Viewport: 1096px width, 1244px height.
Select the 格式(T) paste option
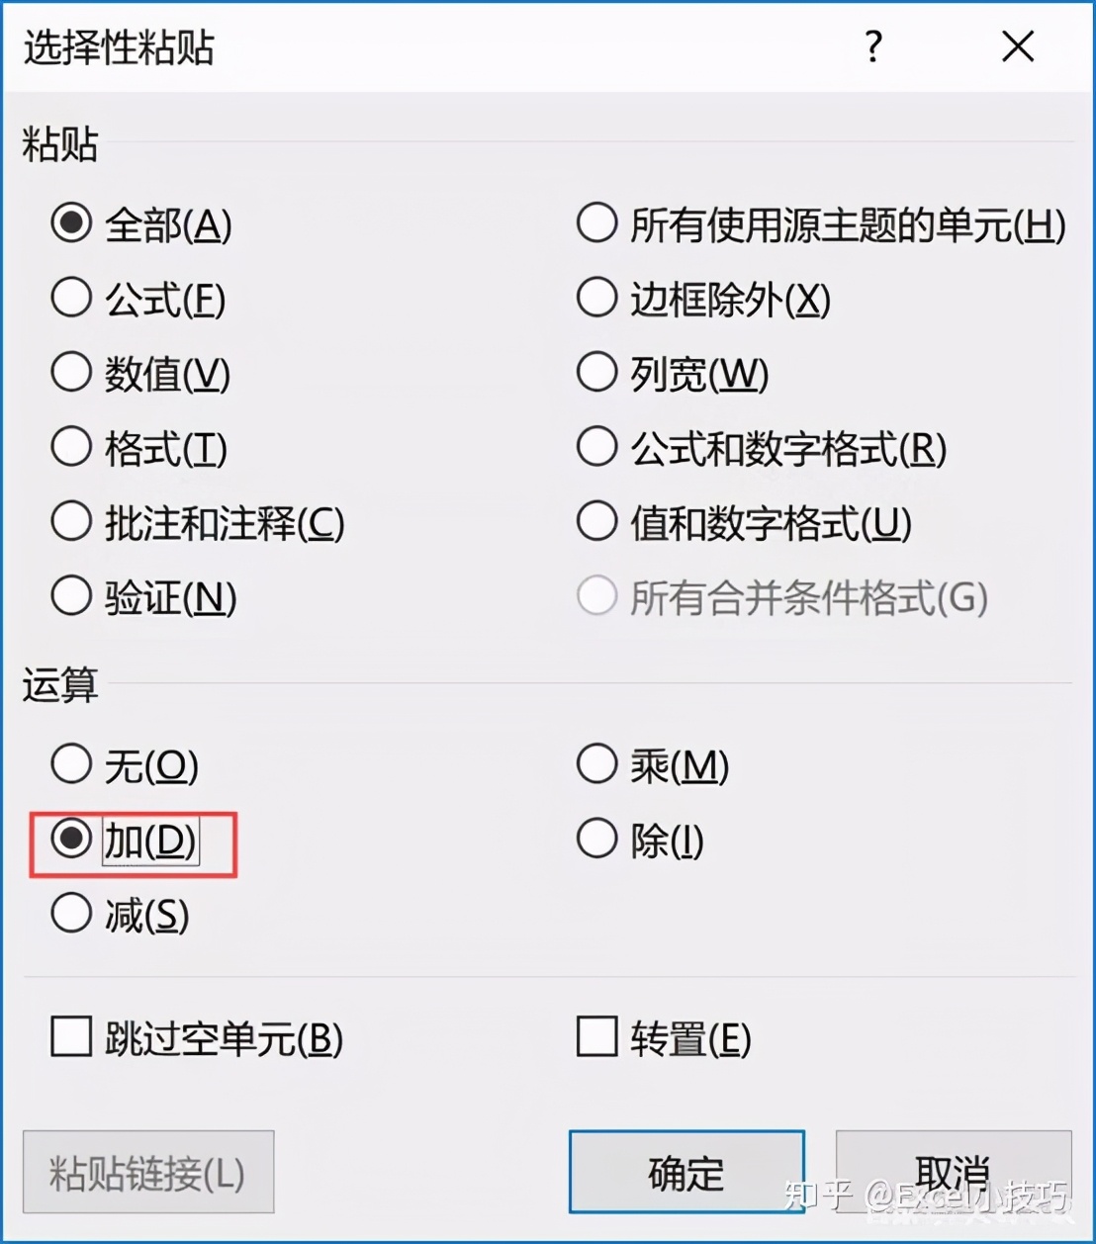(x=71, y=447)
